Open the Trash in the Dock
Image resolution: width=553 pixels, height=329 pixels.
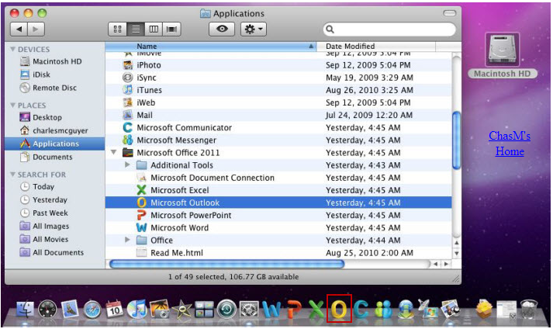[x=529, y=310]
